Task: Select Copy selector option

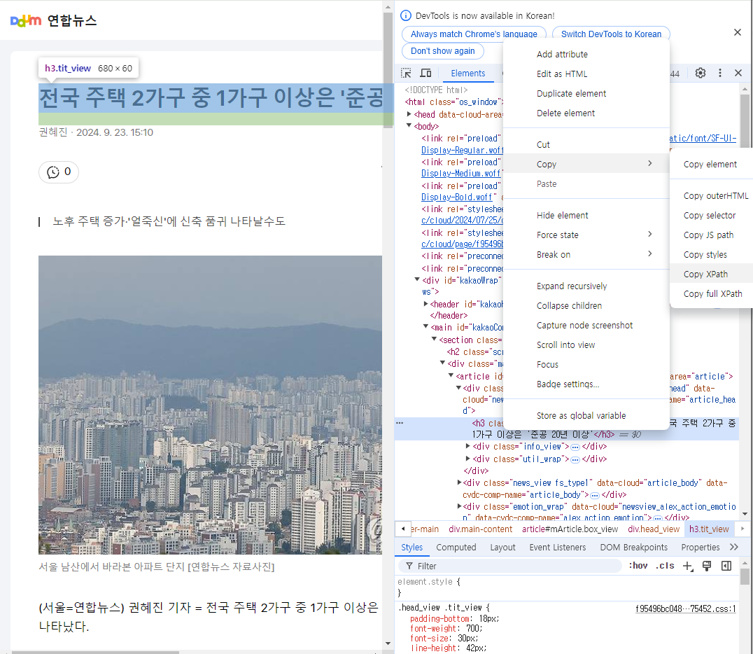Action: coord(712,216)
